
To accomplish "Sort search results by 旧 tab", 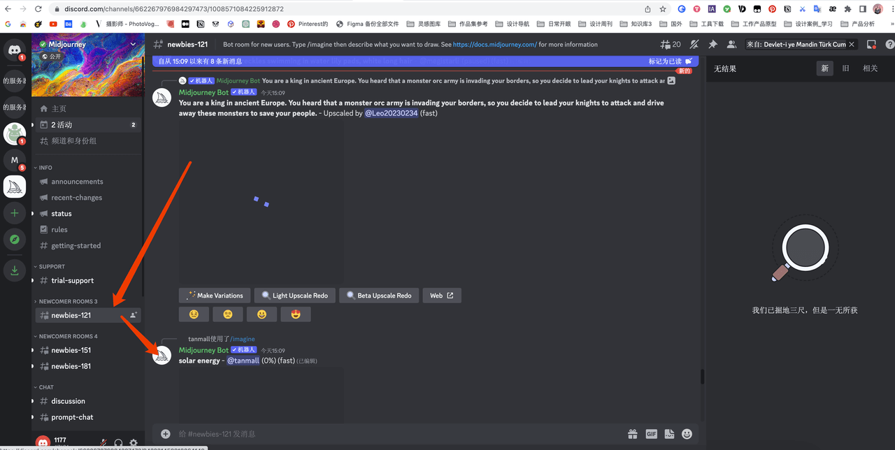I will (x=845, y=68).
